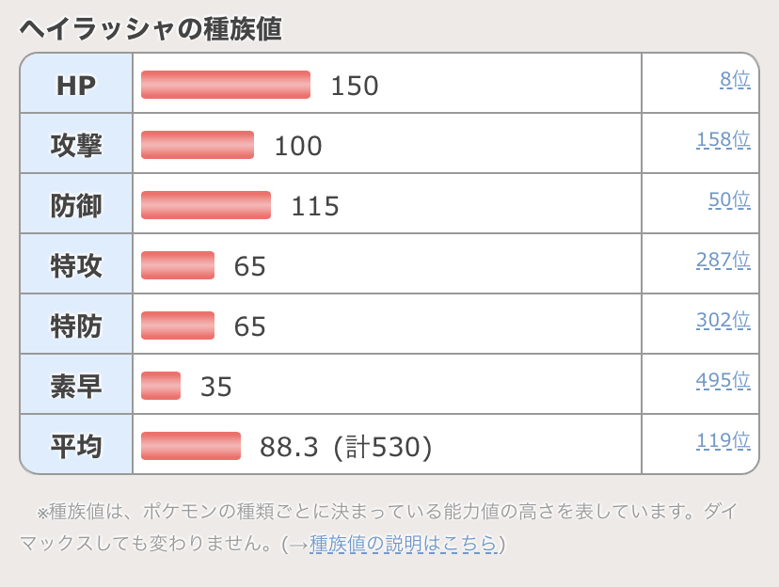Select the 素早 row header cell
Viewport: 779px width, 587px height.
tap(76, 385)
